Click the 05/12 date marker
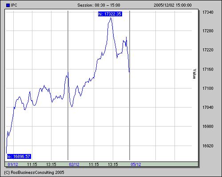222x177 pixels. click(136, 165)
